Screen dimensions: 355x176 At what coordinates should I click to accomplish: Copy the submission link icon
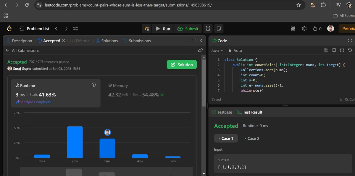tap(200, 51)
